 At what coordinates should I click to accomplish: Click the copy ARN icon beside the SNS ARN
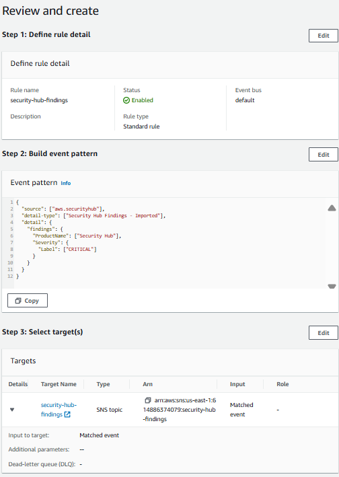pyautogui.click(x=148, y=400)
